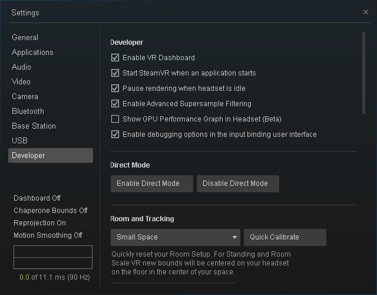Image resolution: width=377 pixels, height=295 pixels.
Task: Open the Base Station settings
Action: pyautogui.click(x=34, y=126)
